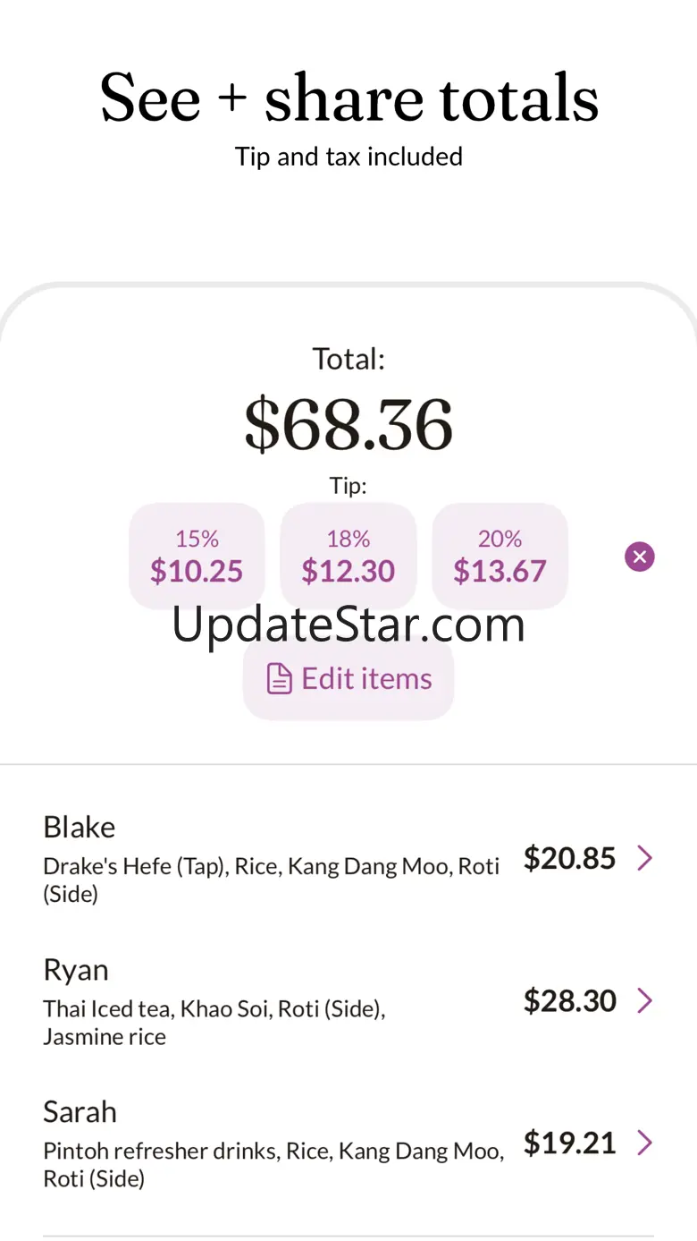Pick the 20% tip of $13.67
This screenshot has width=697, height=1241.
tap(500, 556)
